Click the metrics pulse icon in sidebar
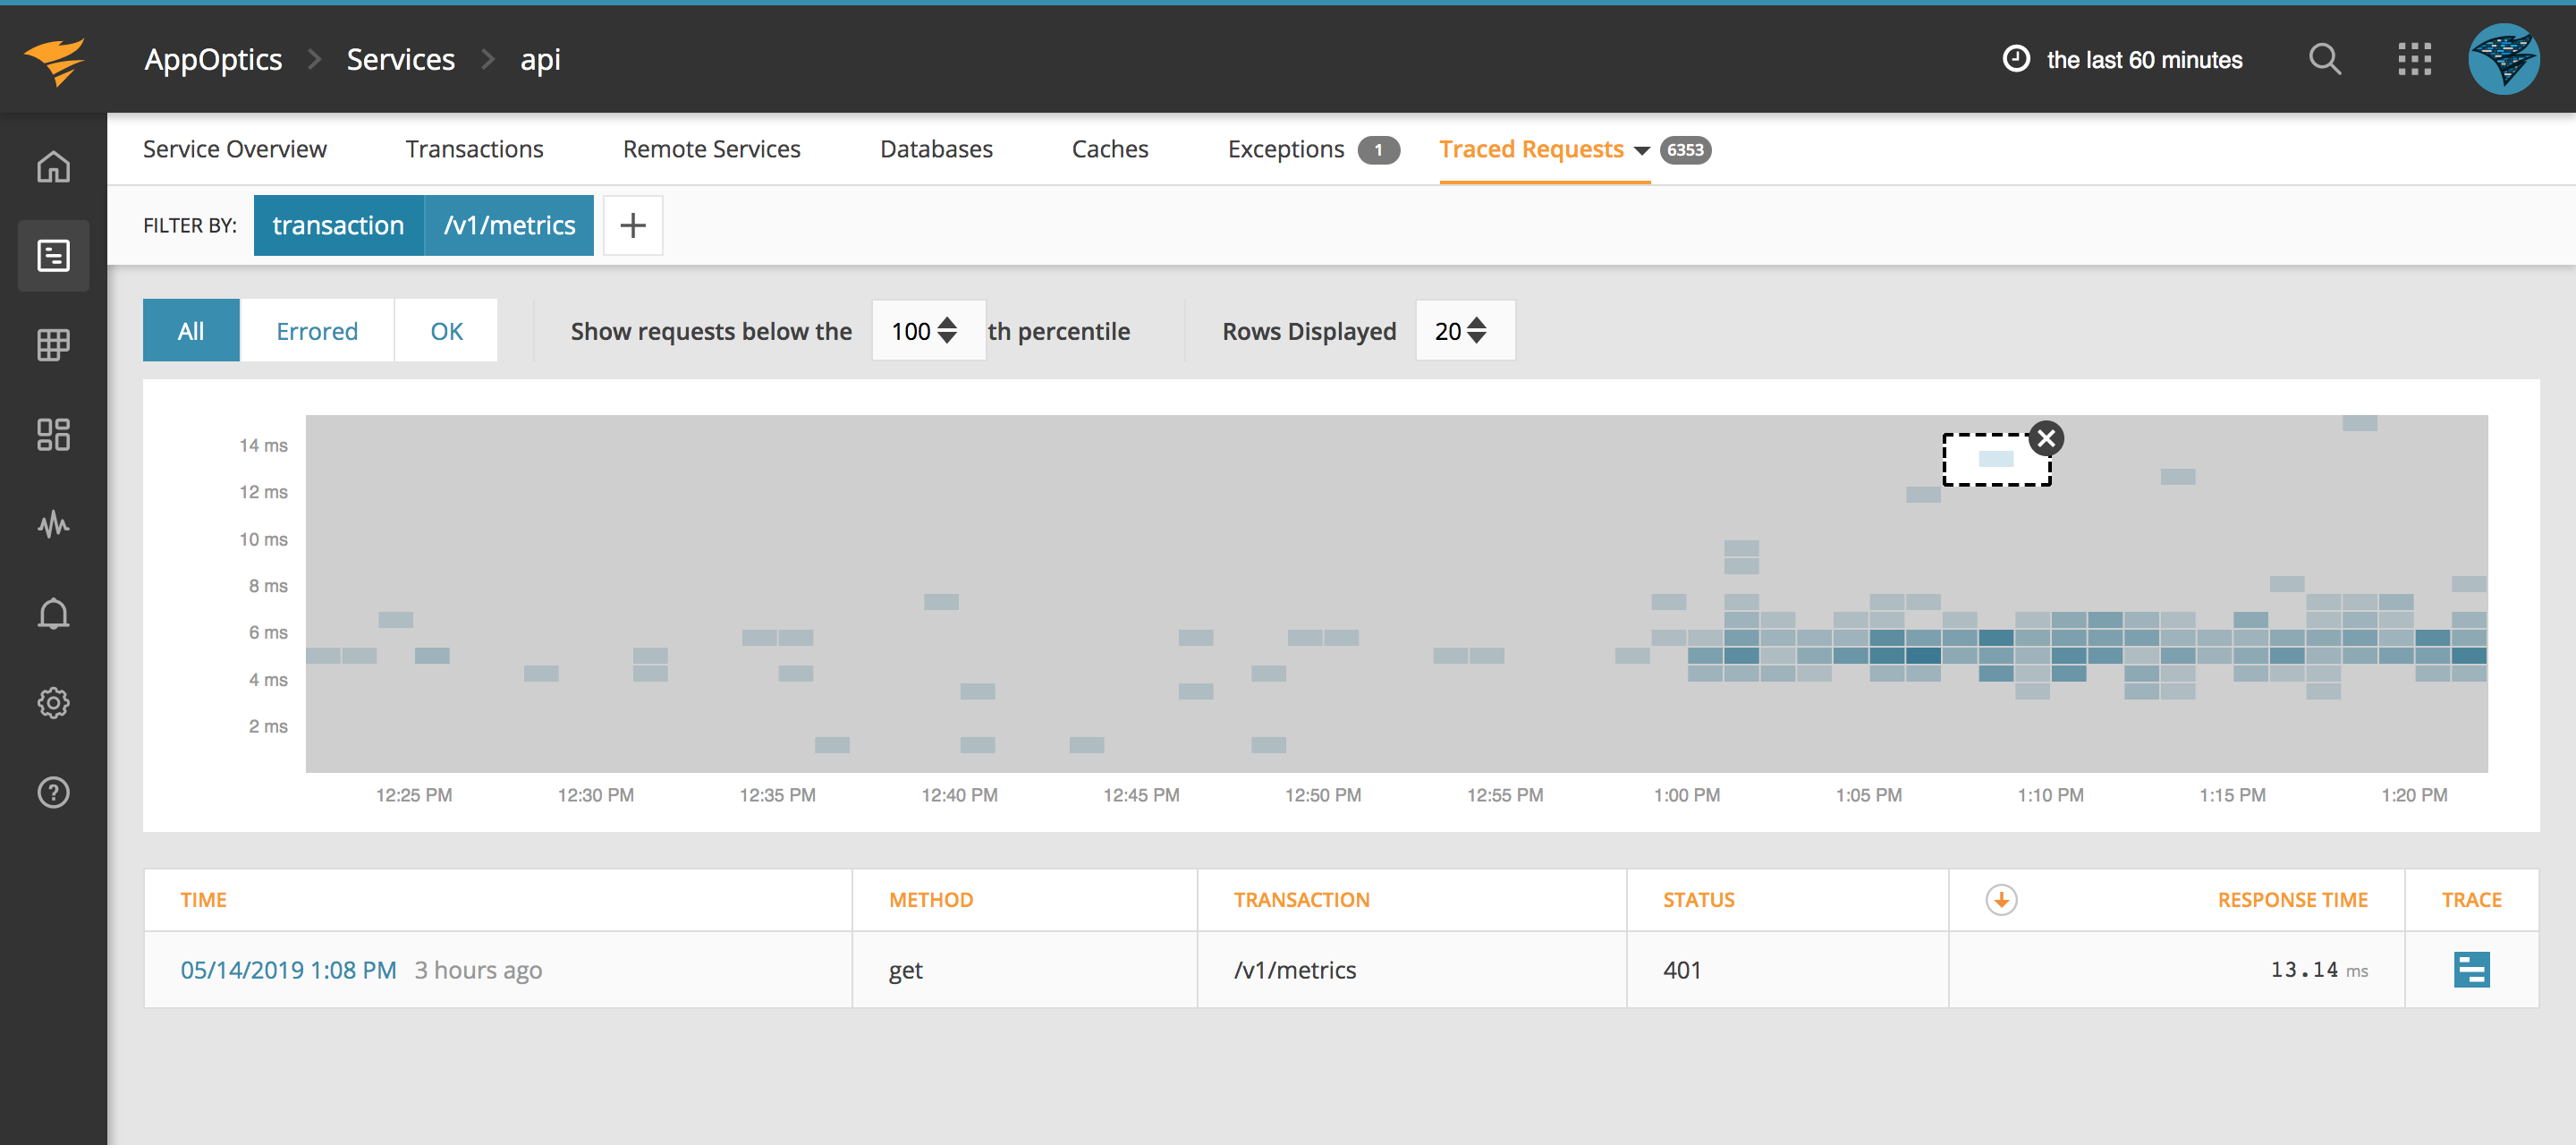2576x1145 pixels. (53, 524)
